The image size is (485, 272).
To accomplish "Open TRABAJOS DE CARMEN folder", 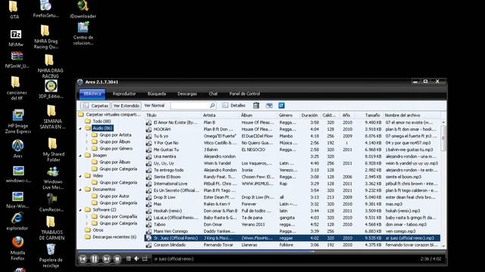I will [52, 228].
